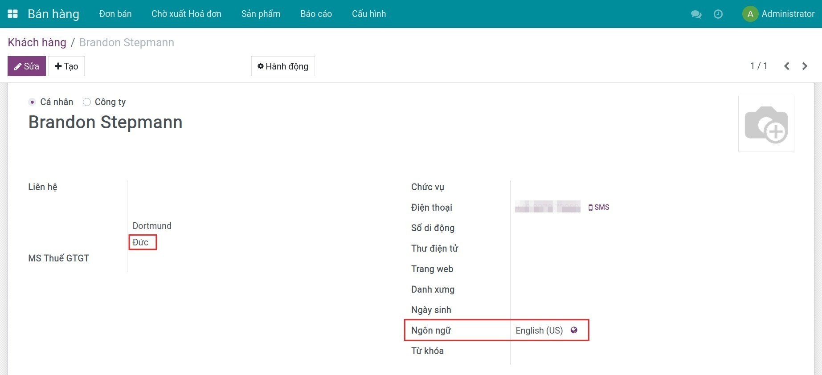This screenshot has height=375, width=822.
Task: Open the Sản phẩm menu
Action: pos(261,14)
